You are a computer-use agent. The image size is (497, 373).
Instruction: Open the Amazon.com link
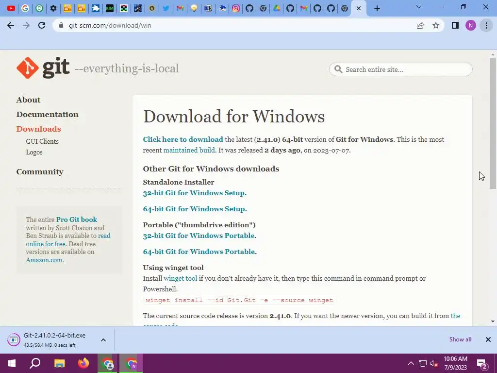tap(44, 260)
